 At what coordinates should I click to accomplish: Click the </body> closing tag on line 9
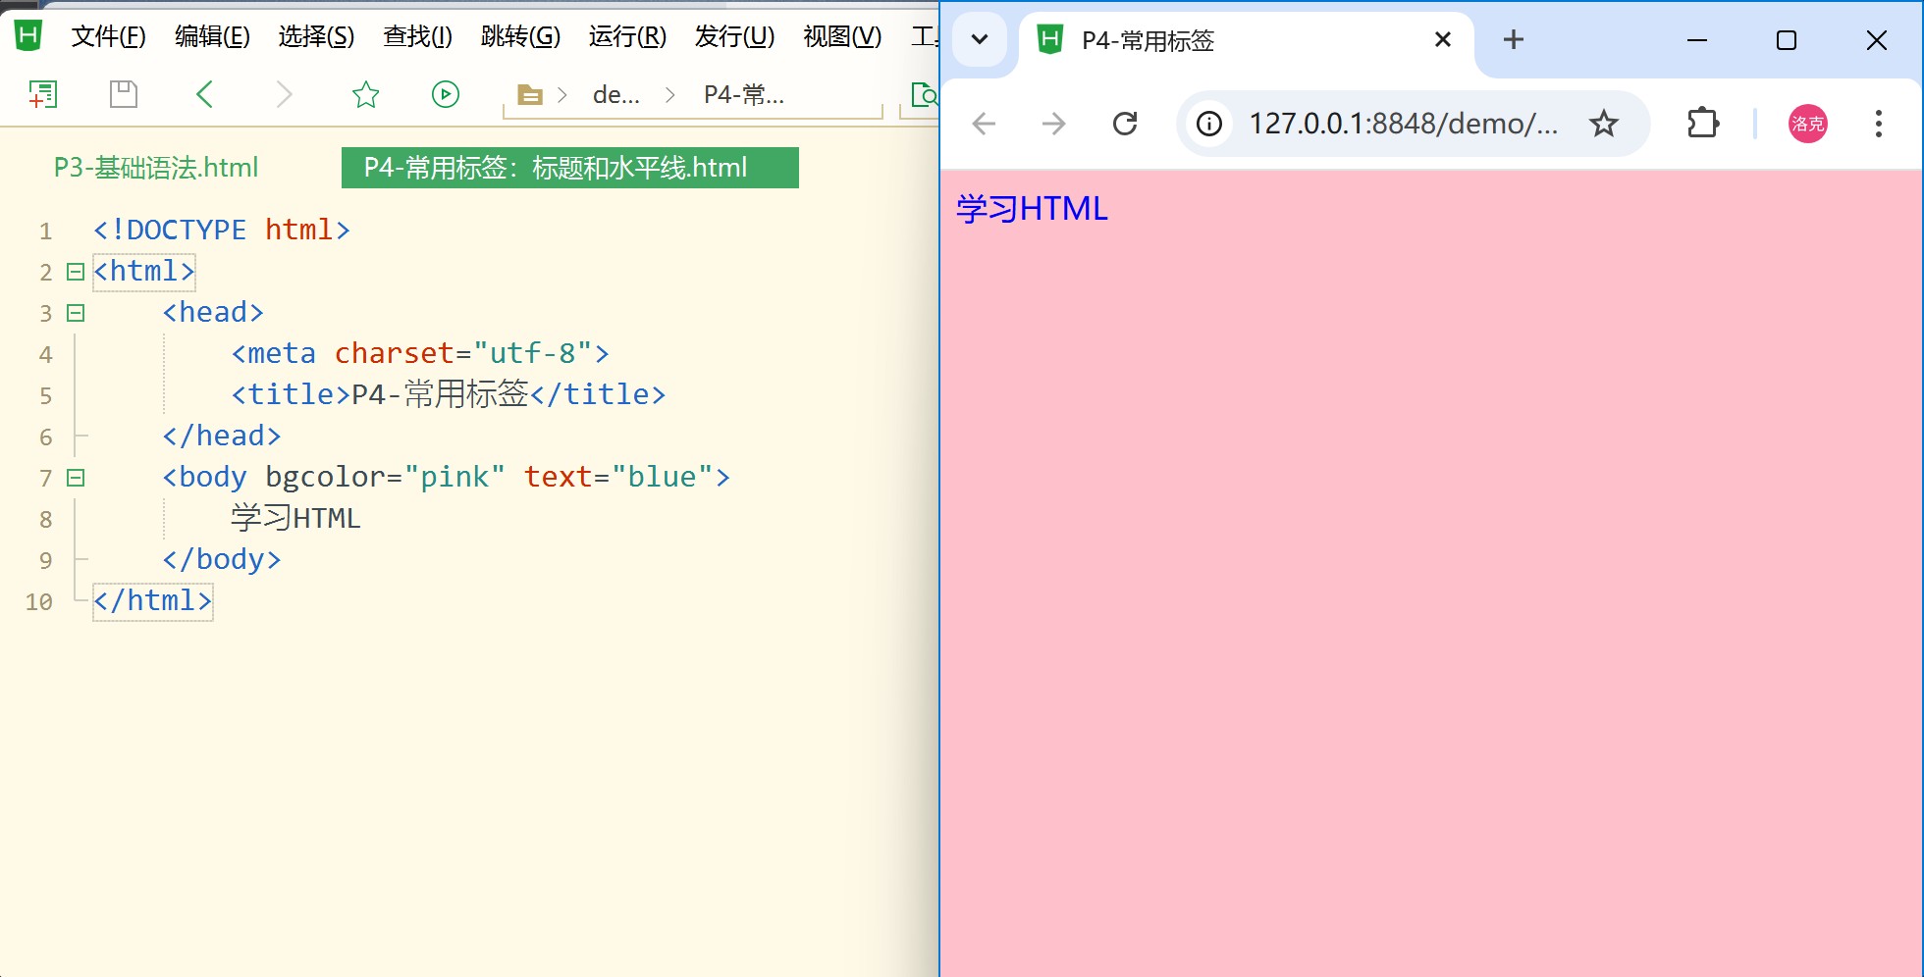click(x=222, y=559)
